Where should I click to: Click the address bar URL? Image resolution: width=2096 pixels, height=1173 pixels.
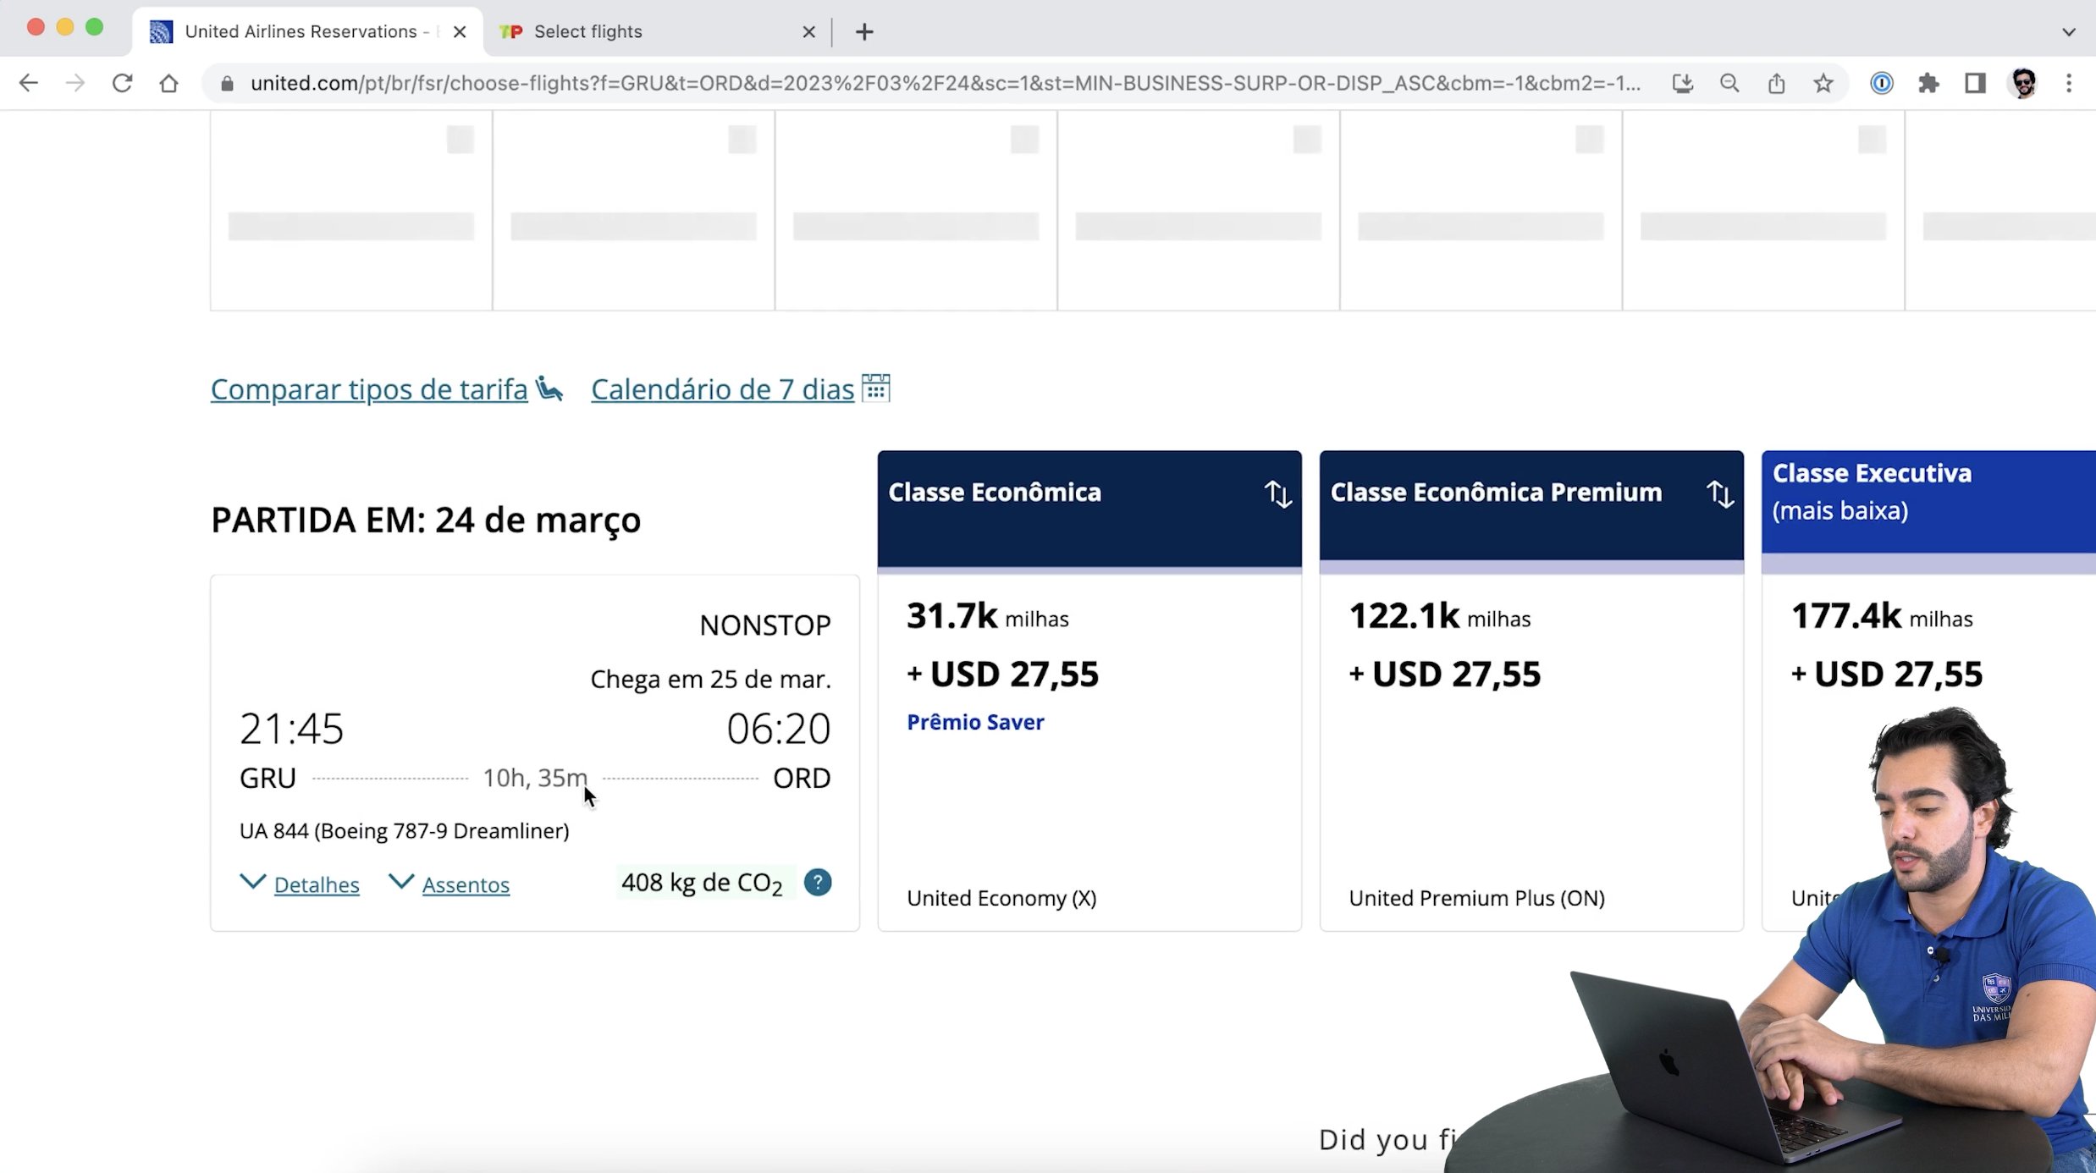(945, 83)
